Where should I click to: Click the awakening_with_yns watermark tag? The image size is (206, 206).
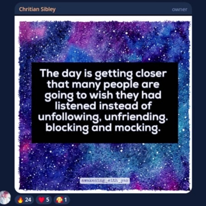[105, 181]
